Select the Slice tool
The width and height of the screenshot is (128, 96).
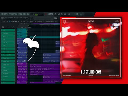click(x=18, y=21)
